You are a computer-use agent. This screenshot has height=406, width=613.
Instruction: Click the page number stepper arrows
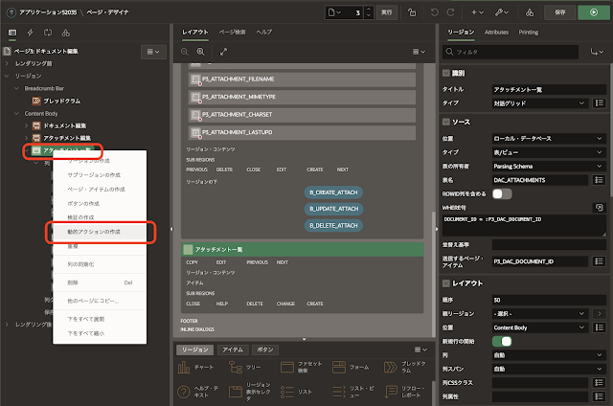tap(368, 12)
